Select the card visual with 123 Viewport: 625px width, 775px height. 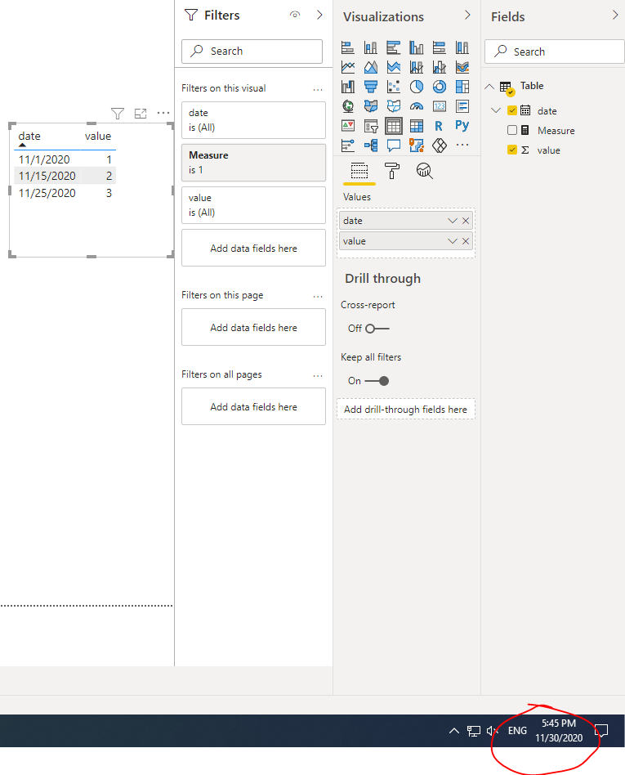[440, 105]
